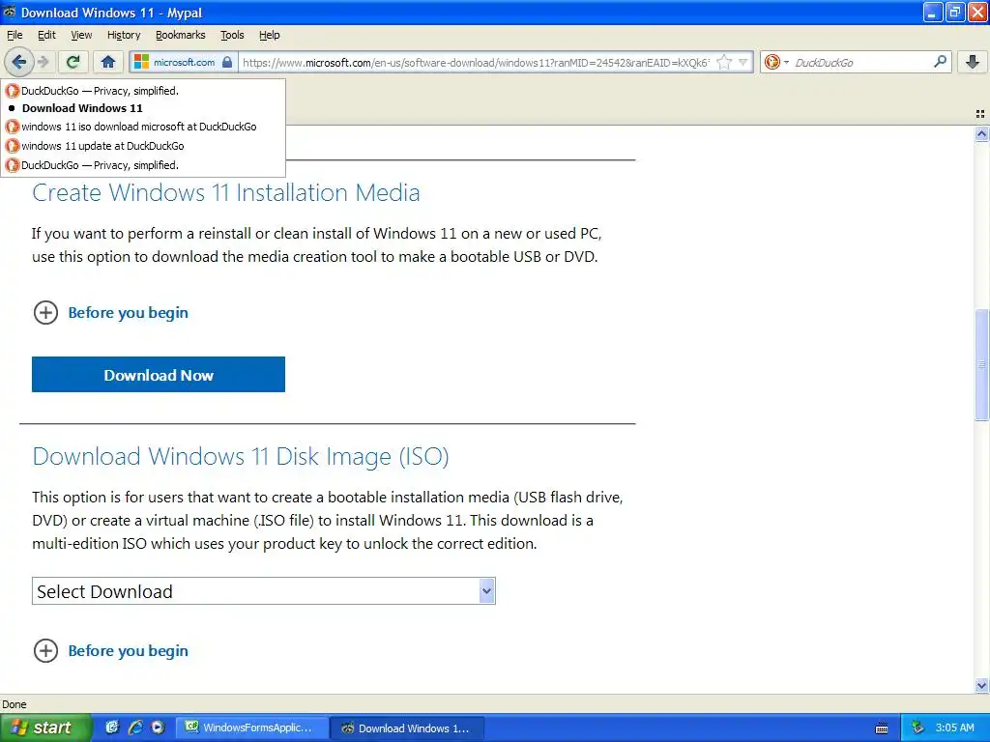Screen dimensions: 990x742
Task: Open the Help menu
Action: [270, 35]
